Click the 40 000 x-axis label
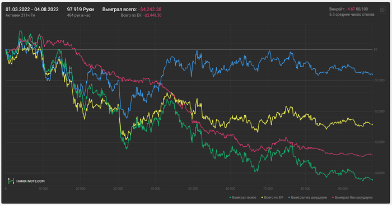This screenshot has height=205, width=392. click(156, 189)
